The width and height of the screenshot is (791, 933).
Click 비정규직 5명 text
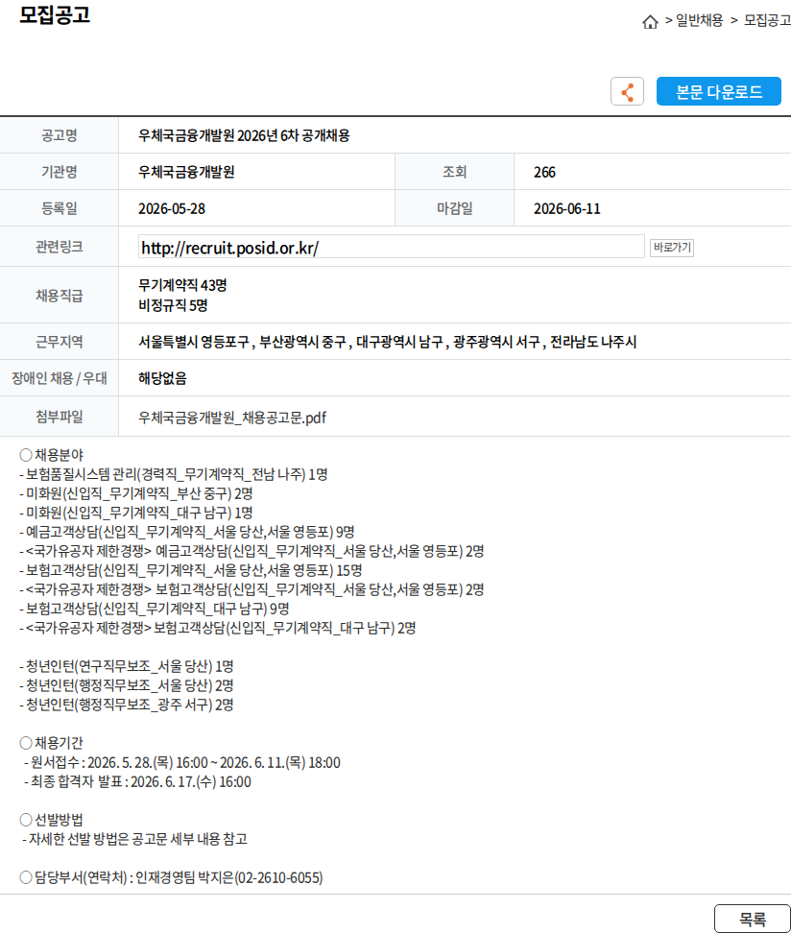173,305
